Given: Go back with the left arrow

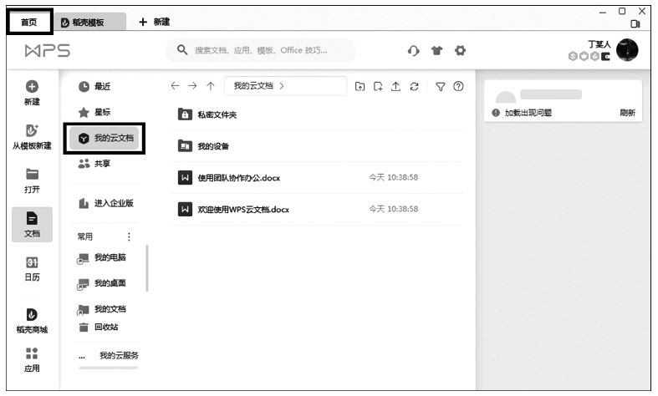Looking at the screenshot, I should [x=175, y=86].
